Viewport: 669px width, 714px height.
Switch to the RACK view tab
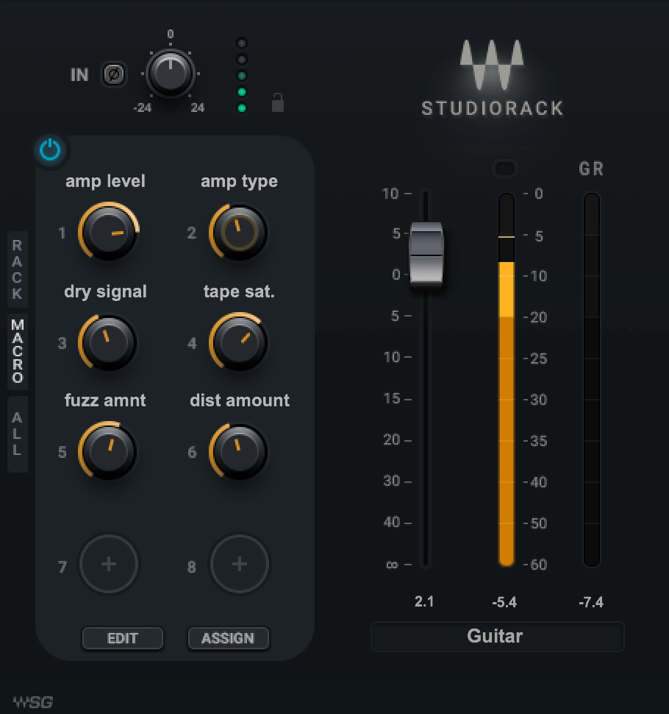18,269
